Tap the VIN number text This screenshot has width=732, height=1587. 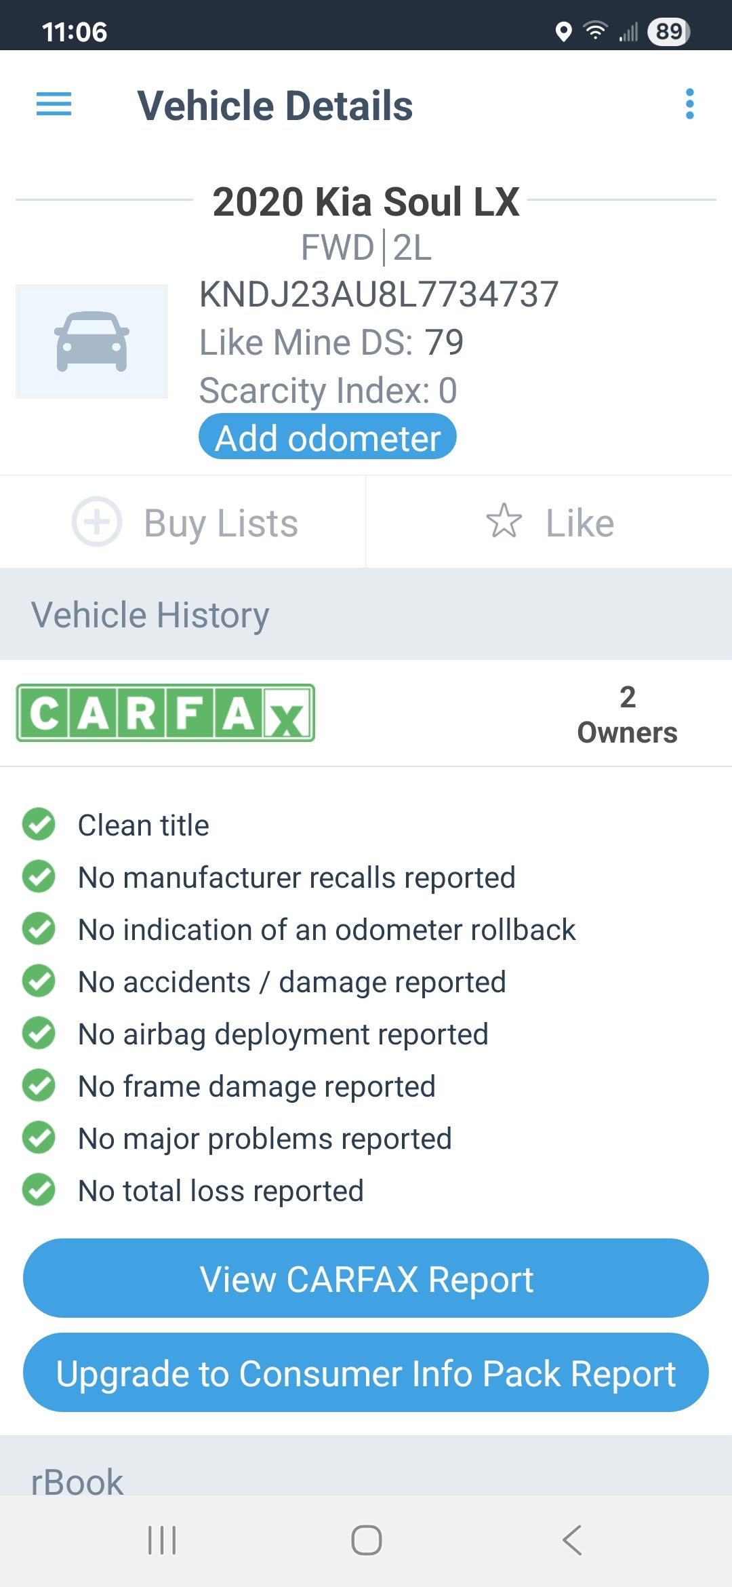(x=378, y=294)
